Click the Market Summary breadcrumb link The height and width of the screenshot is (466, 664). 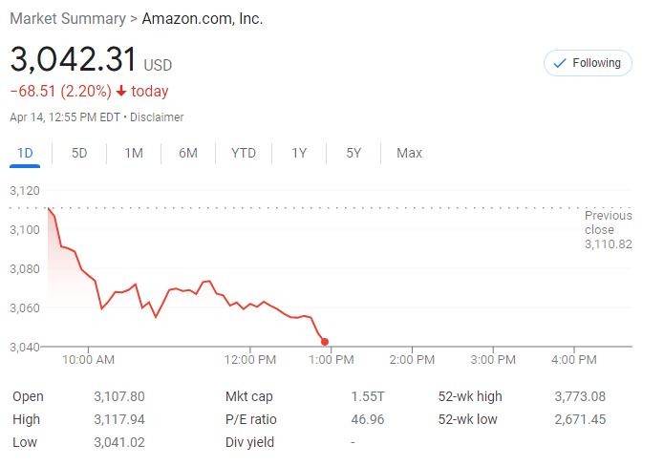67,19
